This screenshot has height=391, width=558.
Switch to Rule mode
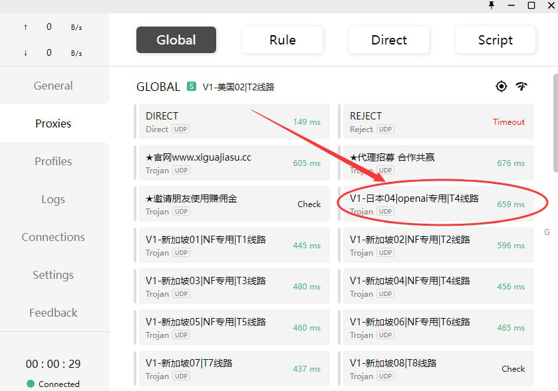point(283,40)
